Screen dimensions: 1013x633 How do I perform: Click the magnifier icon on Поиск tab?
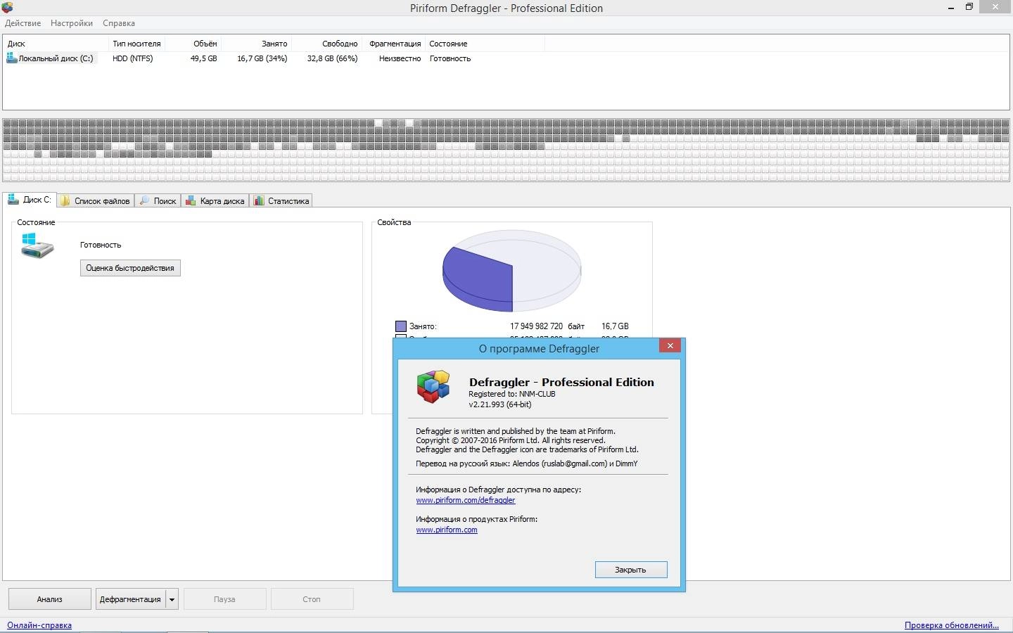click(144, 201)
